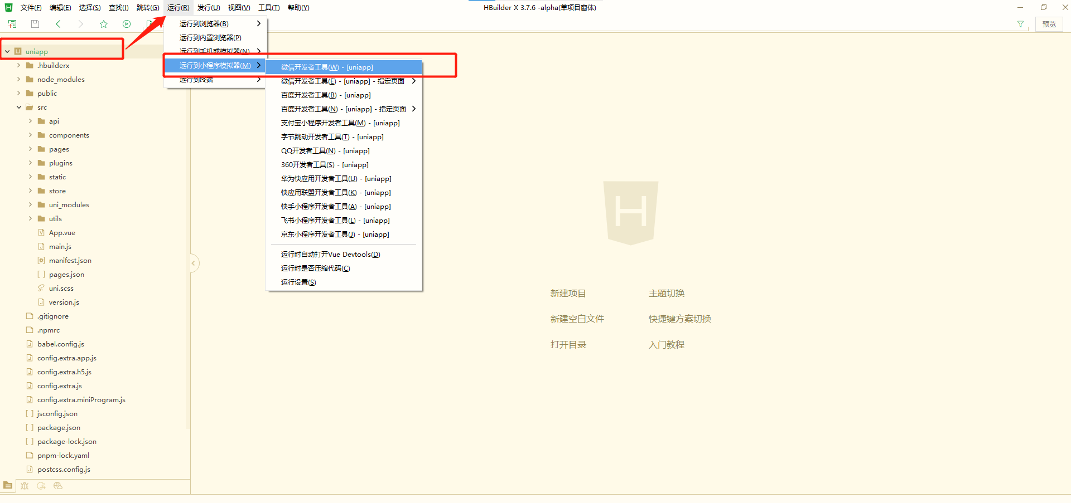Click the pages.json brackets icon
This screenshot has height=503, width=1071.
point(41,275)
